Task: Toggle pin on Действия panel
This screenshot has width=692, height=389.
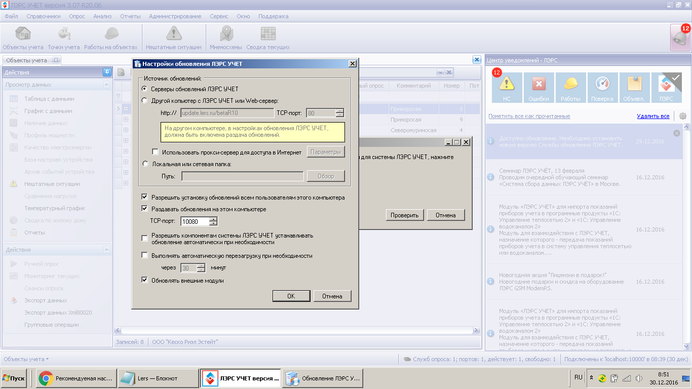Action: pos(107,72)
